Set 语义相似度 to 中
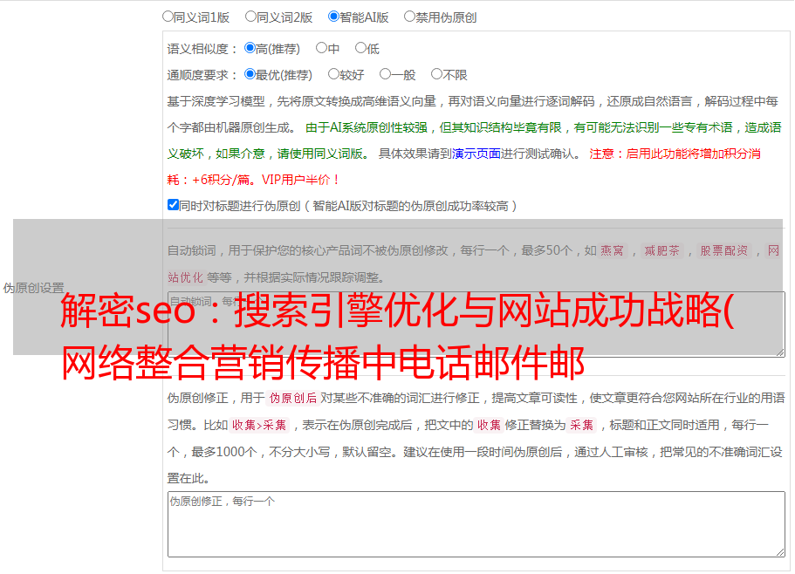The height and width of the screenshot is (574, 795). tap(321, 48)
